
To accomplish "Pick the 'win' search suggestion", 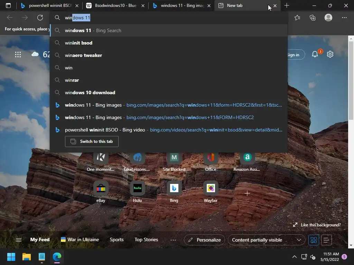I will tap(168, 68).
